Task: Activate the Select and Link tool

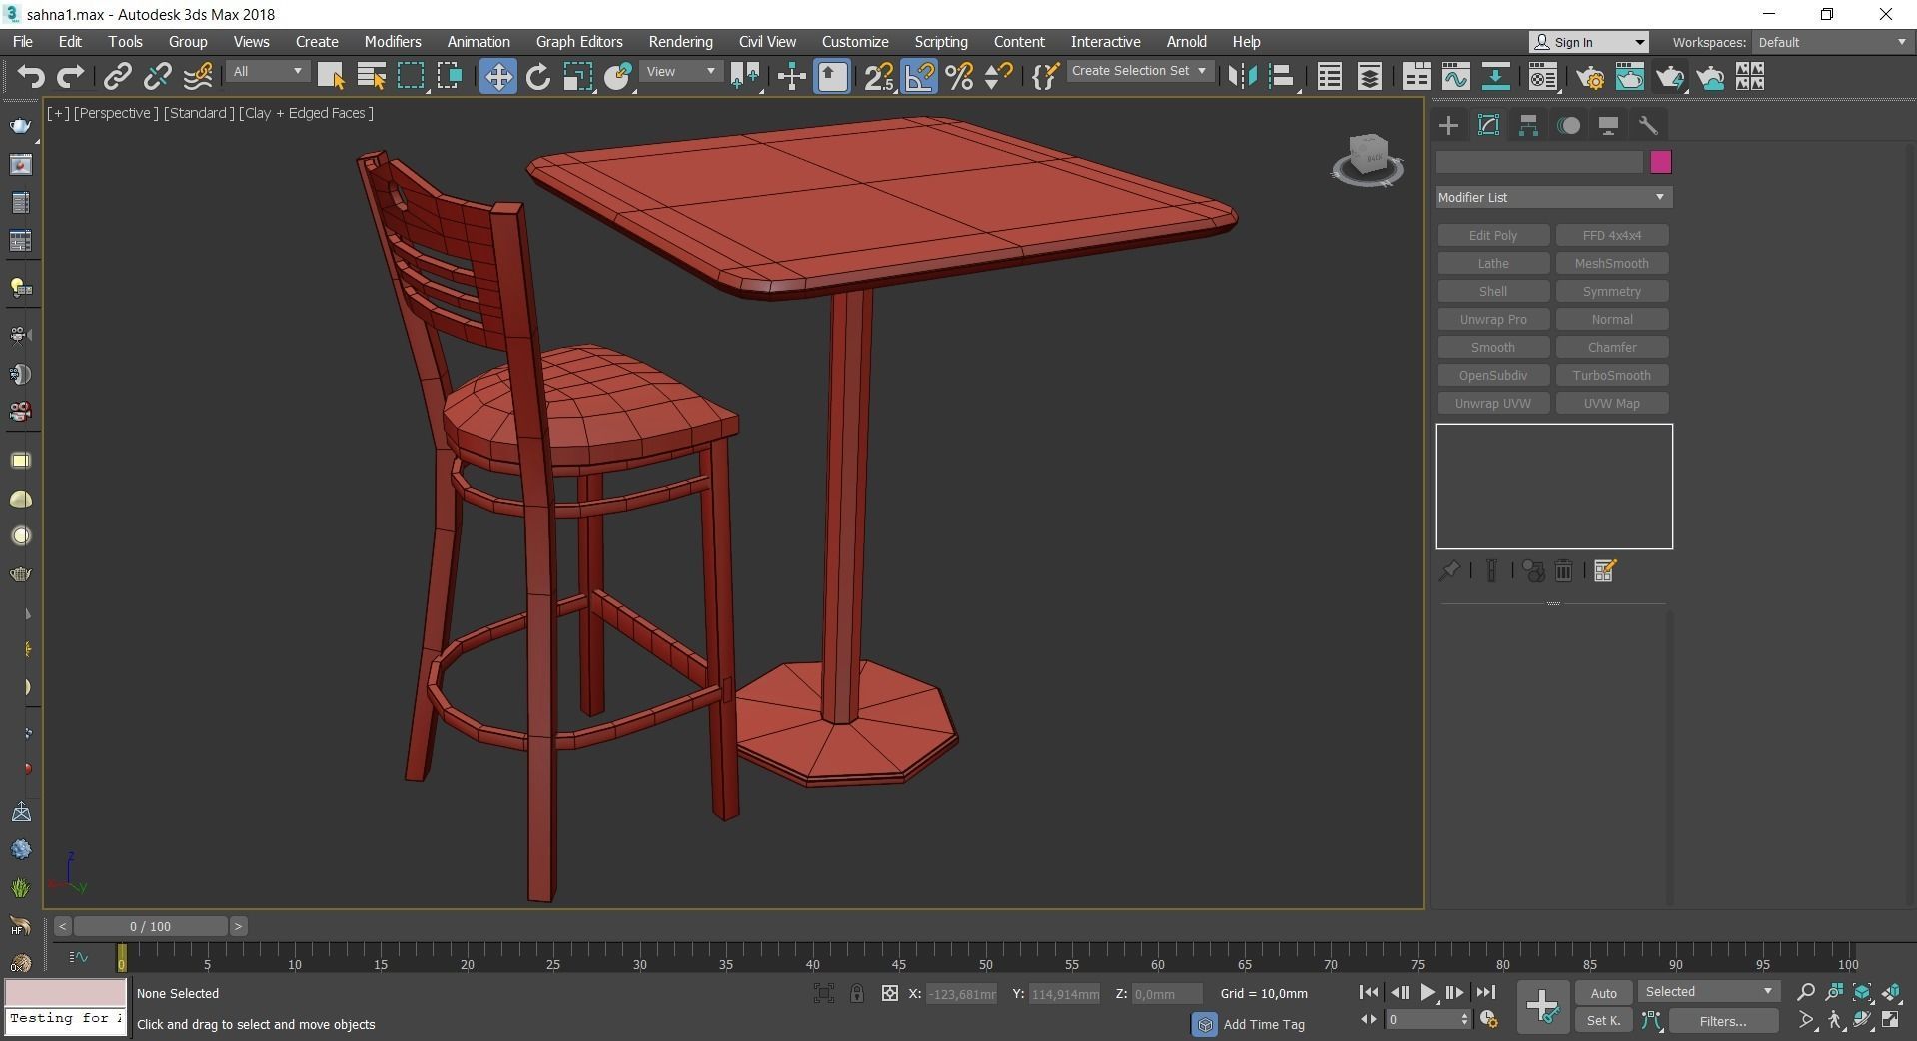Action: click(118, 77)
